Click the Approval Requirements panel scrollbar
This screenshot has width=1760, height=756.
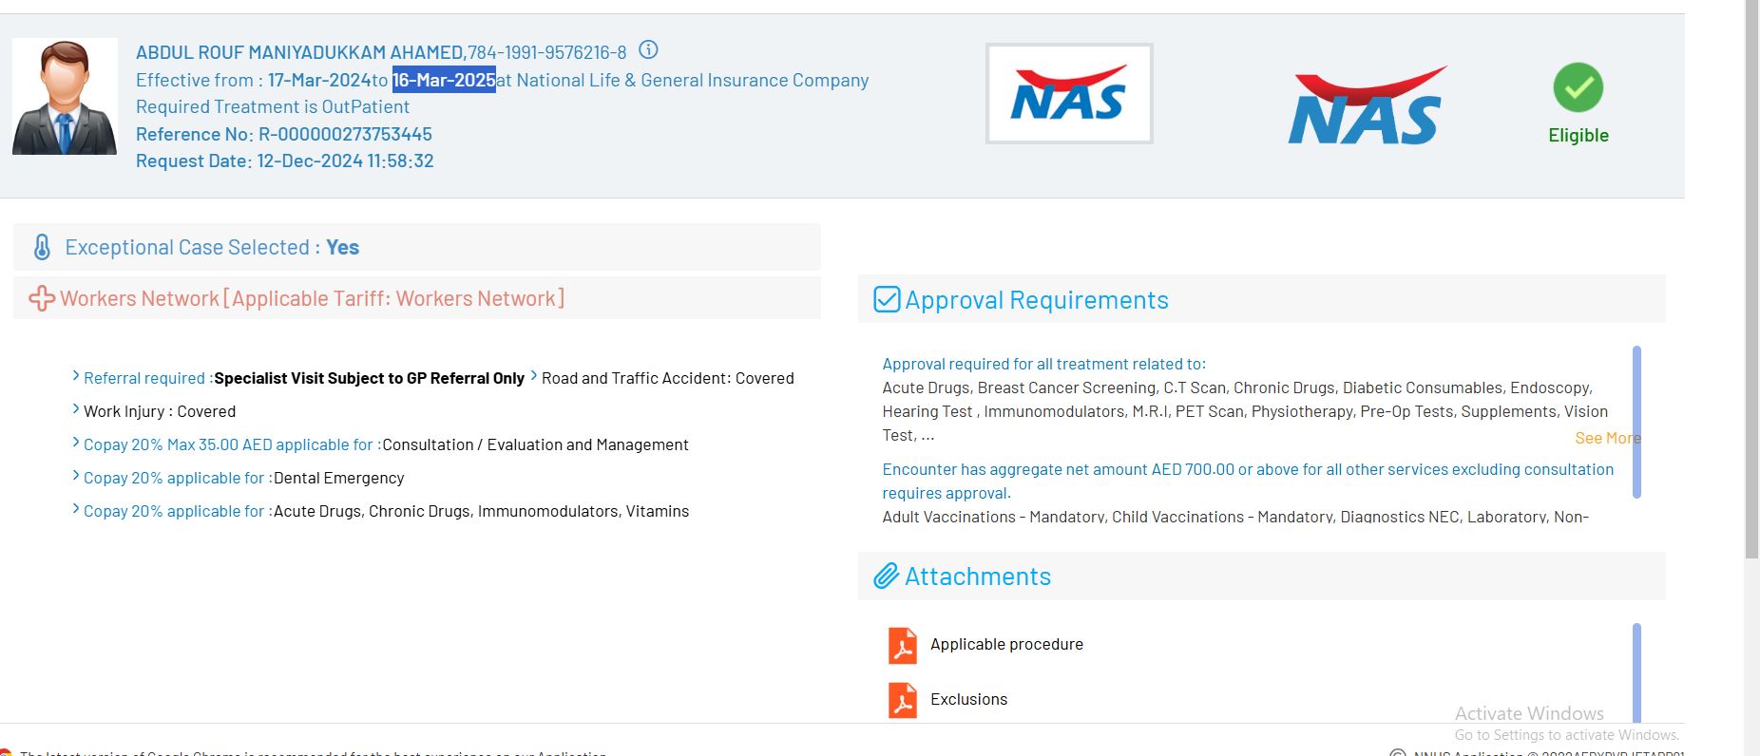pos(1636,422)
